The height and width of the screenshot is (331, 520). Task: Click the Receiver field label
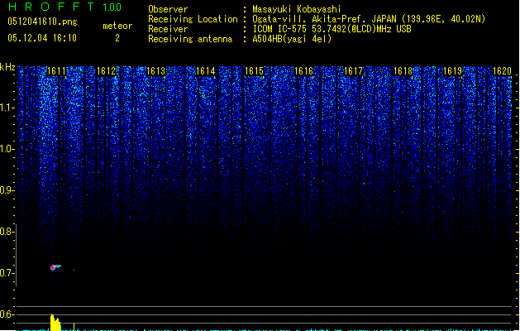[x=168, y=29]
